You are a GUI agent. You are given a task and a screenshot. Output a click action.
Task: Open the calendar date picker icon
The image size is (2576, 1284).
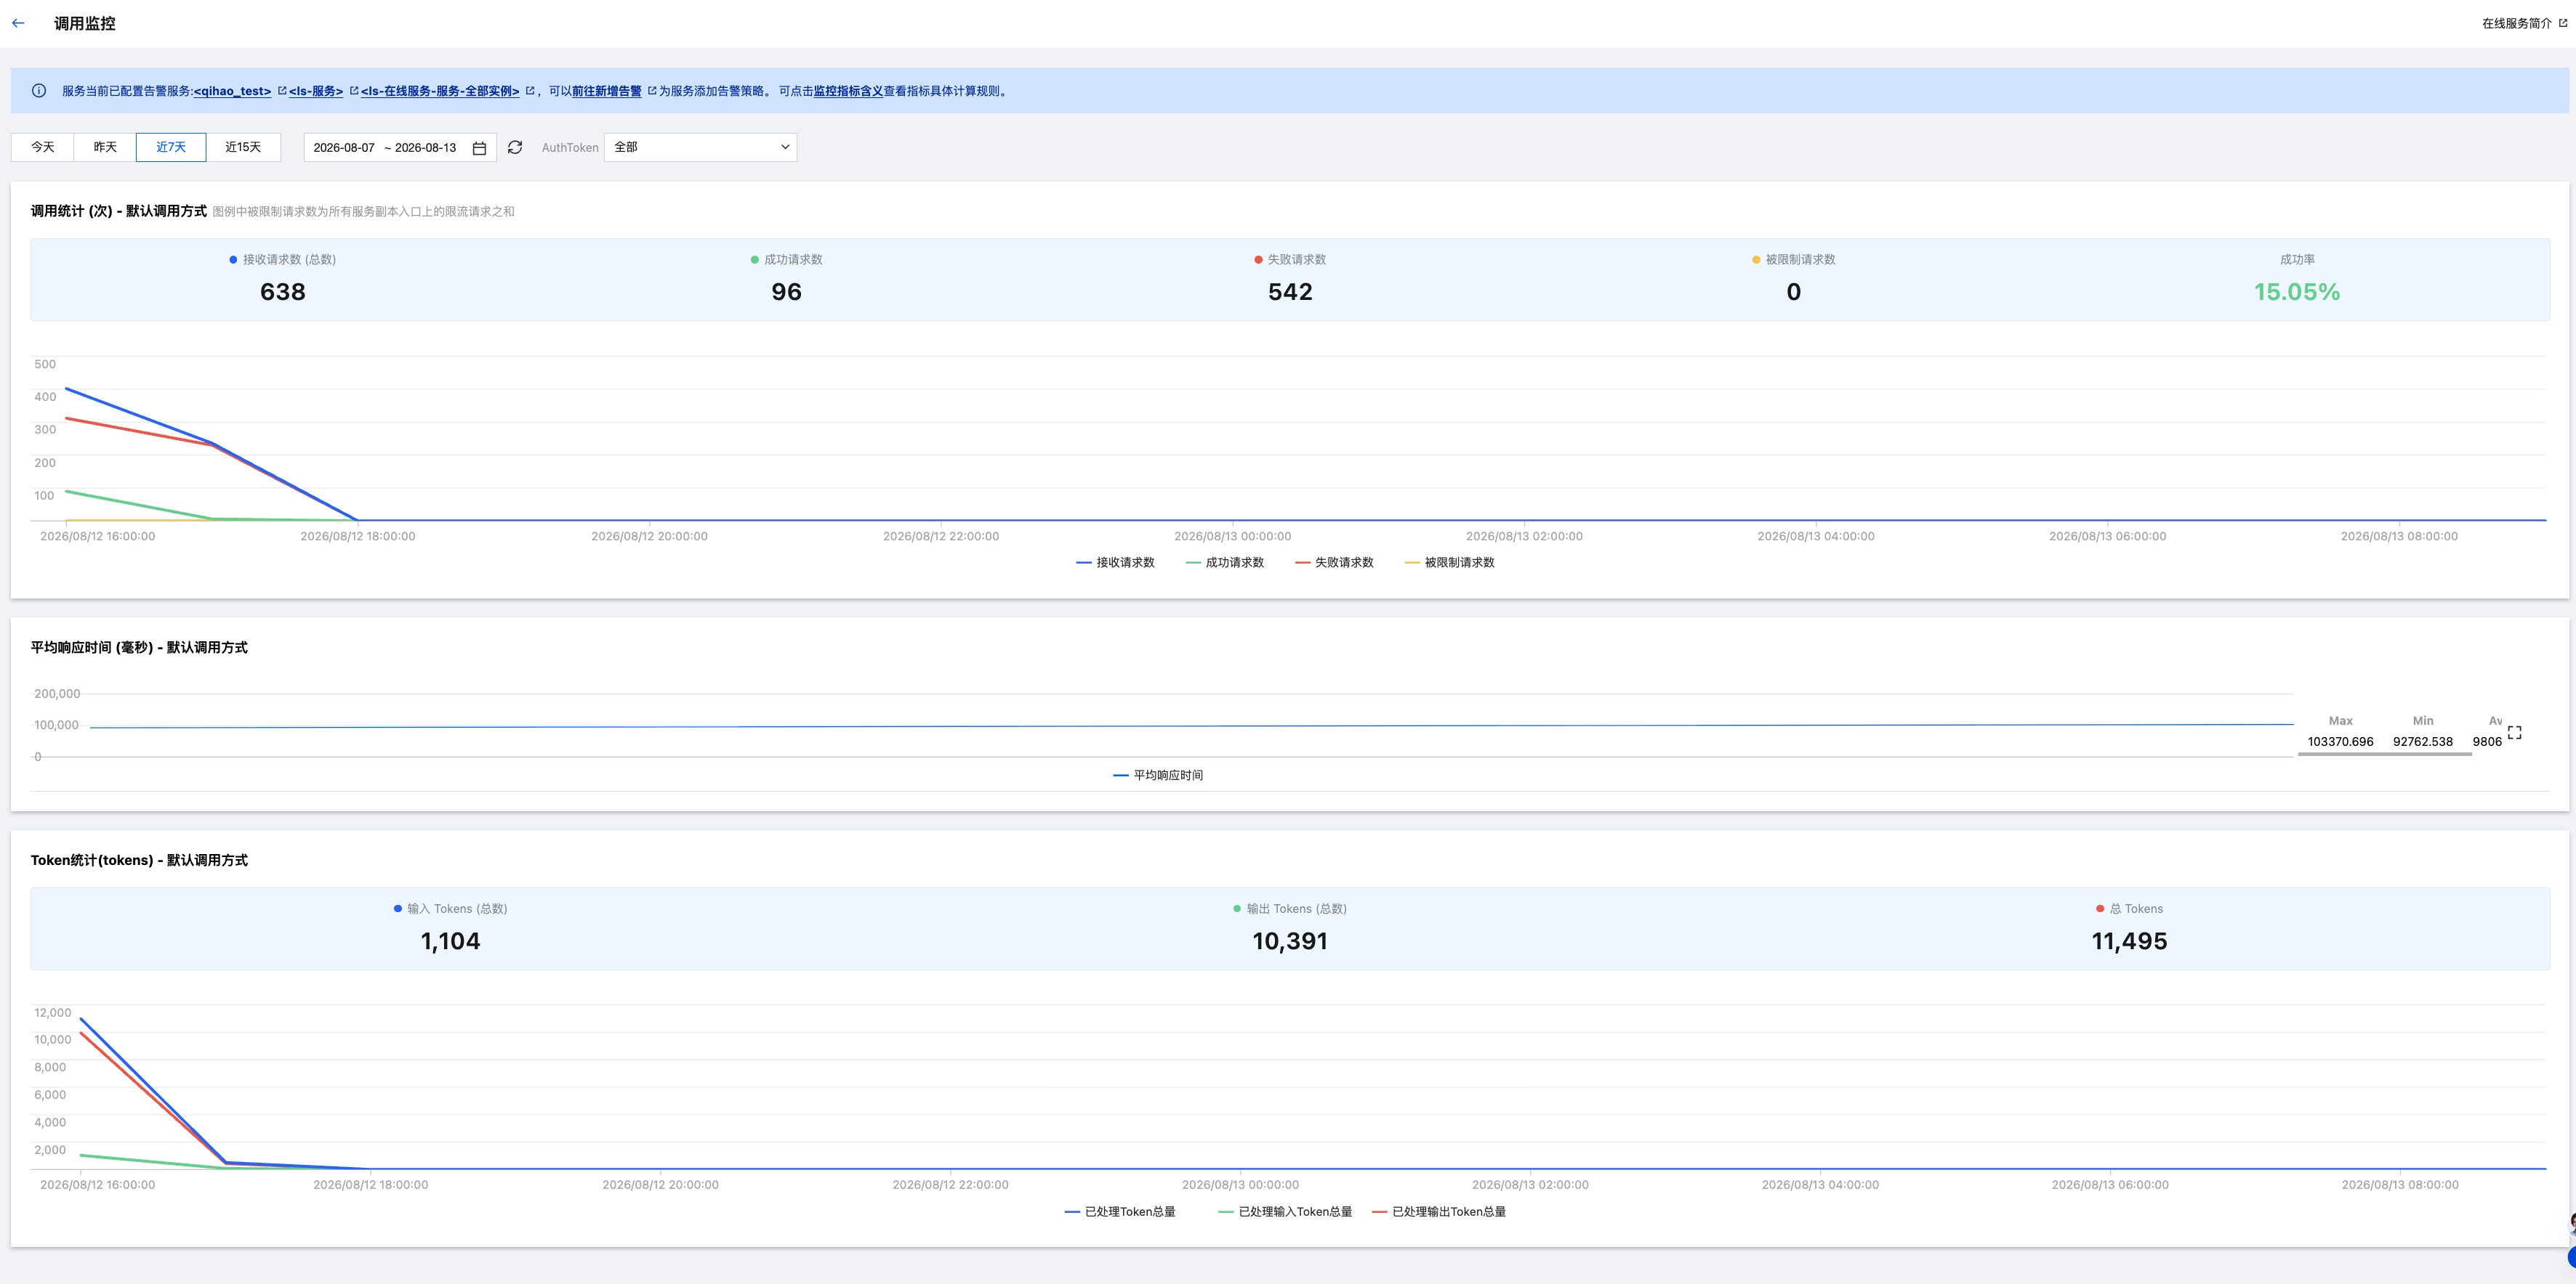coord(479,148)
